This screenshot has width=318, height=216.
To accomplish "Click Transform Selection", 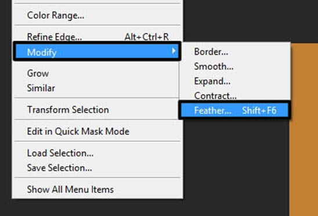I will pyautogui.click(x=97, y=110).
